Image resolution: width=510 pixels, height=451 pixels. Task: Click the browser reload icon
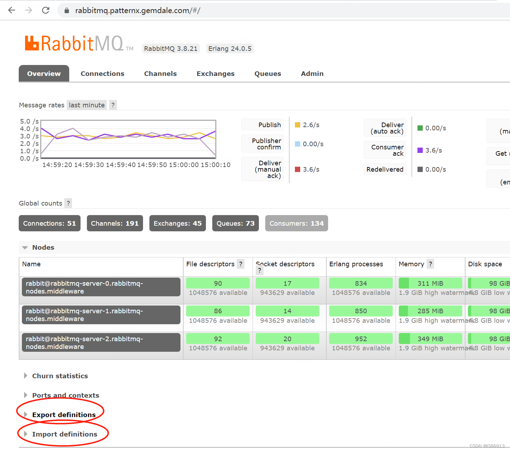coord(45,10)
